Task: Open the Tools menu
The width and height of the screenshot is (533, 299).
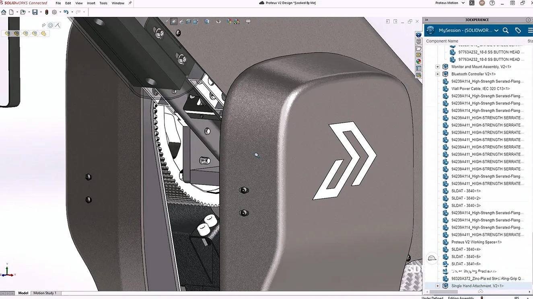Action: tap(103, 3)
